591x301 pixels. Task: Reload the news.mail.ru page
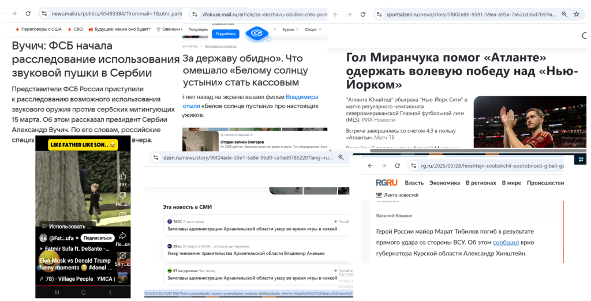(28, 14)
